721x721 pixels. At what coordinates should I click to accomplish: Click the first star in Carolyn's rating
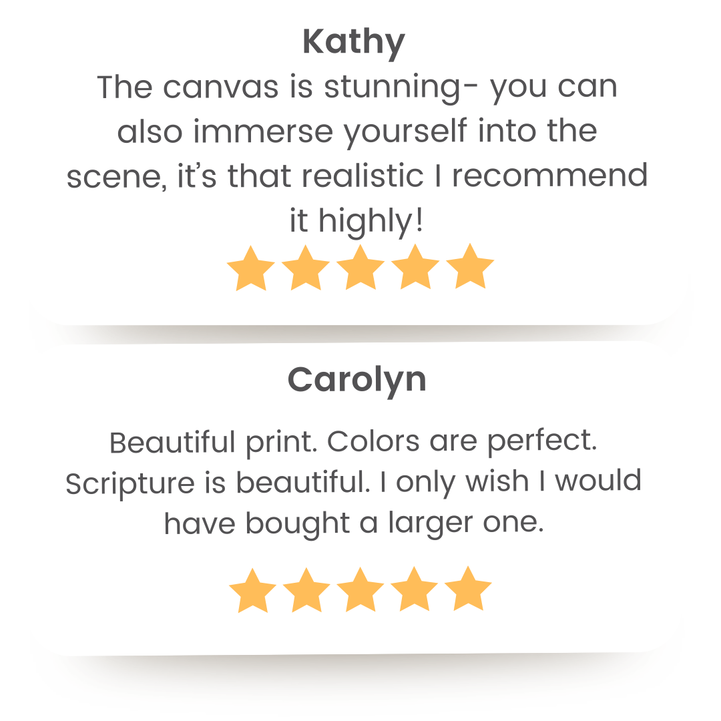click(253, 591)
